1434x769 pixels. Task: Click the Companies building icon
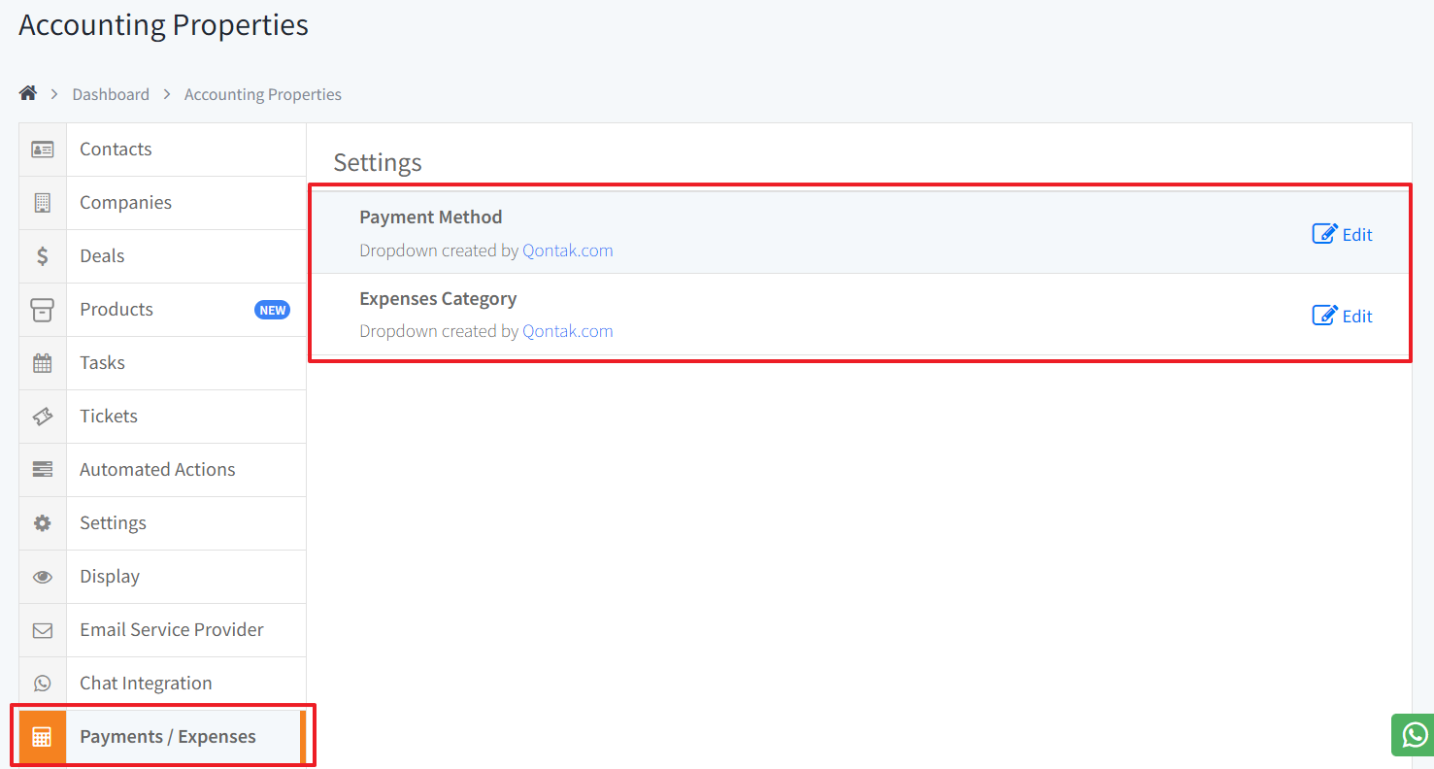43,202
